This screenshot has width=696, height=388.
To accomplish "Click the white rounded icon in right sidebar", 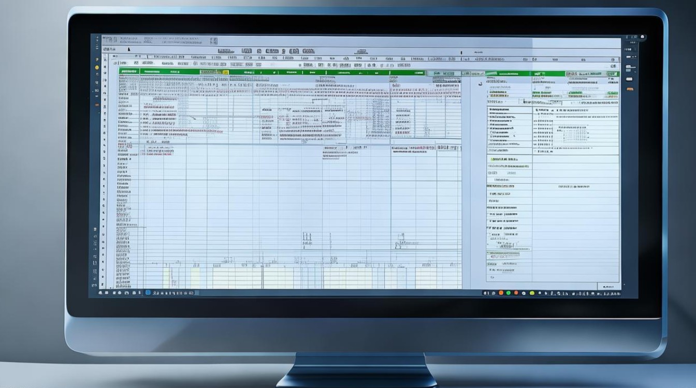I will click(x=629, y=79).
